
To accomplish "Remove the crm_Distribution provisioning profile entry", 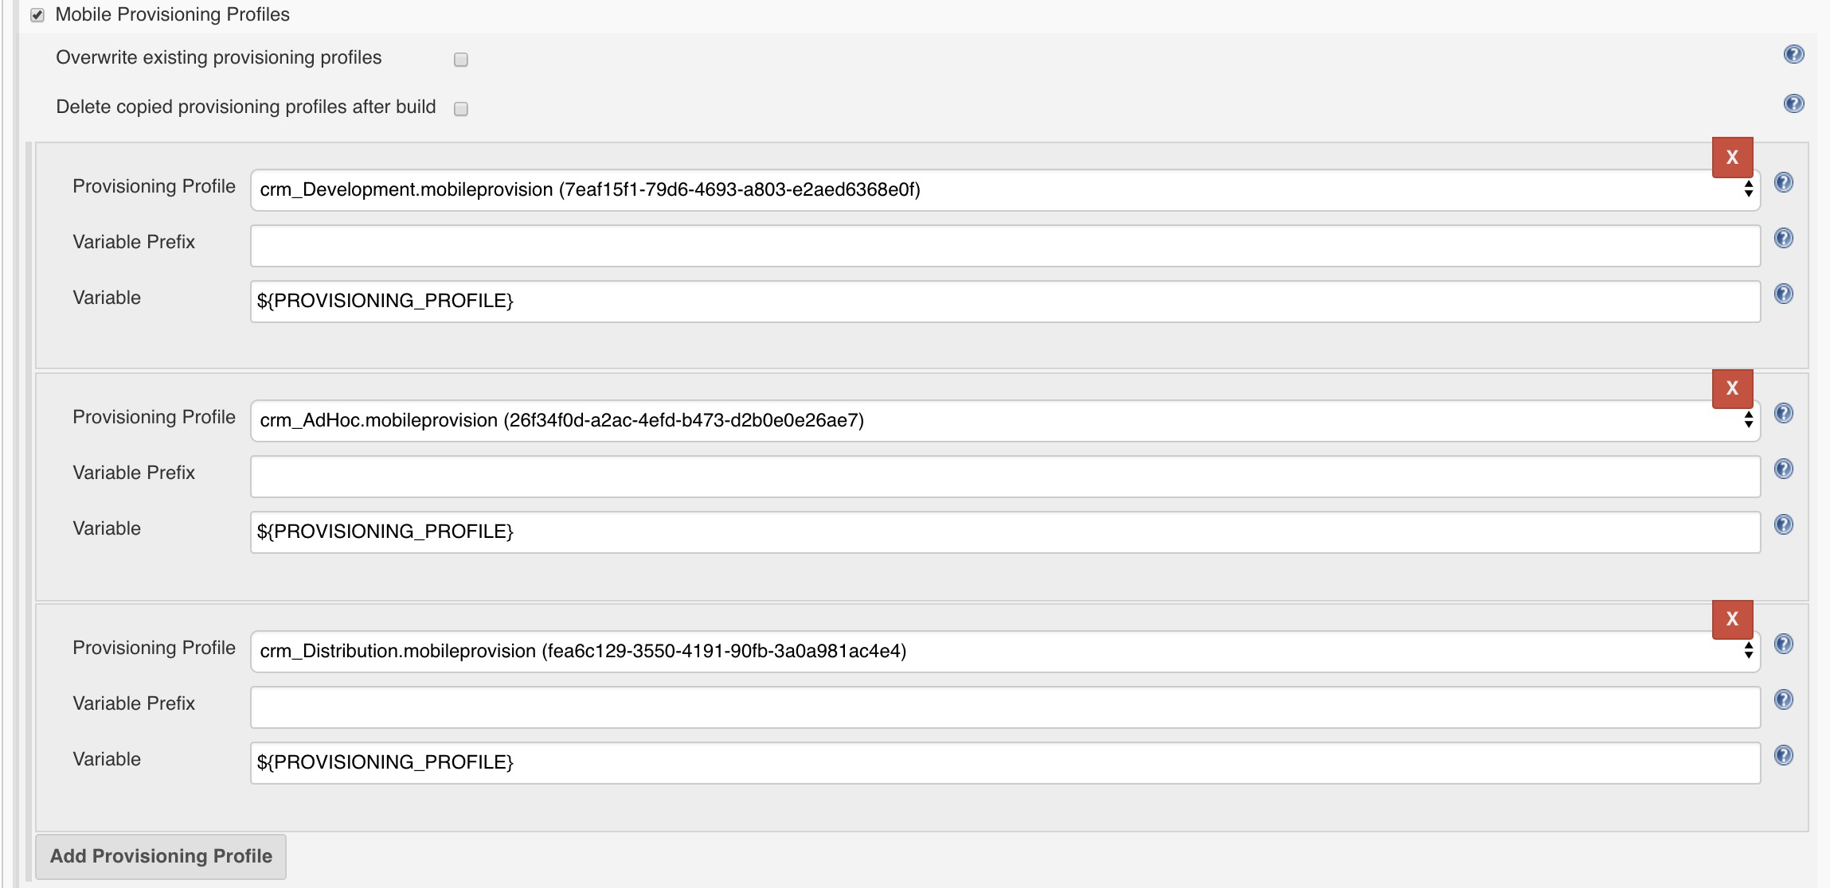I will (x=1732, y=619).
